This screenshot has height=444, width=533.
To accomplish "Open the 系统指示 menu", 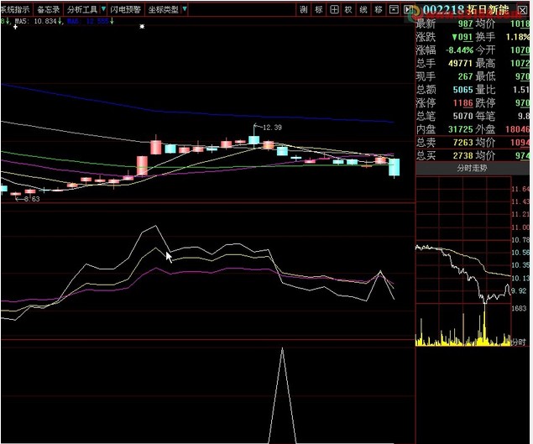I will pos(15,9).
